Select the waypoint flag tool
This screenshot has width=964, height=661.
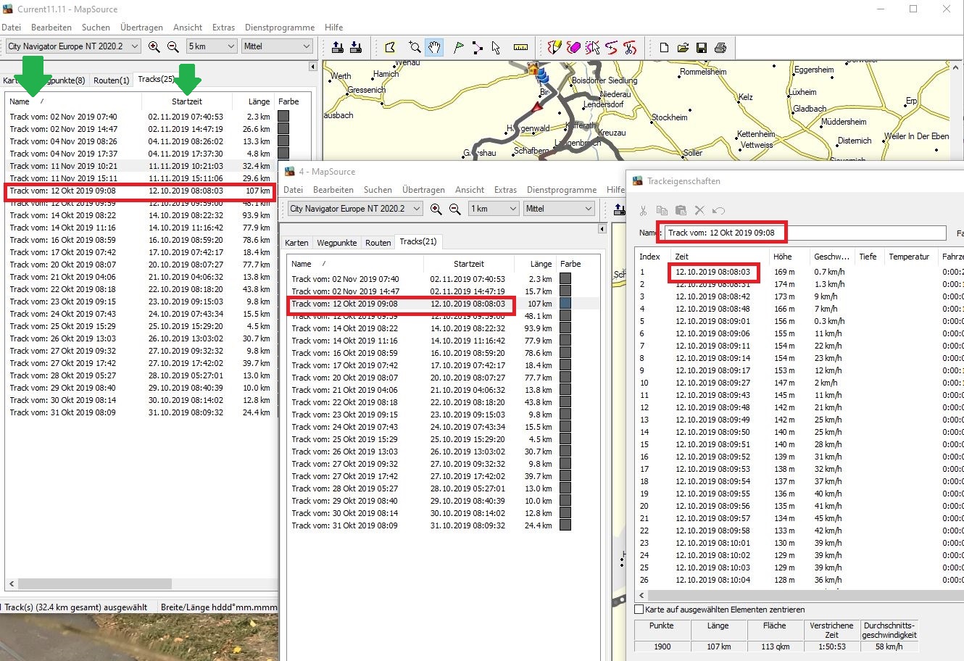(458, 47)
